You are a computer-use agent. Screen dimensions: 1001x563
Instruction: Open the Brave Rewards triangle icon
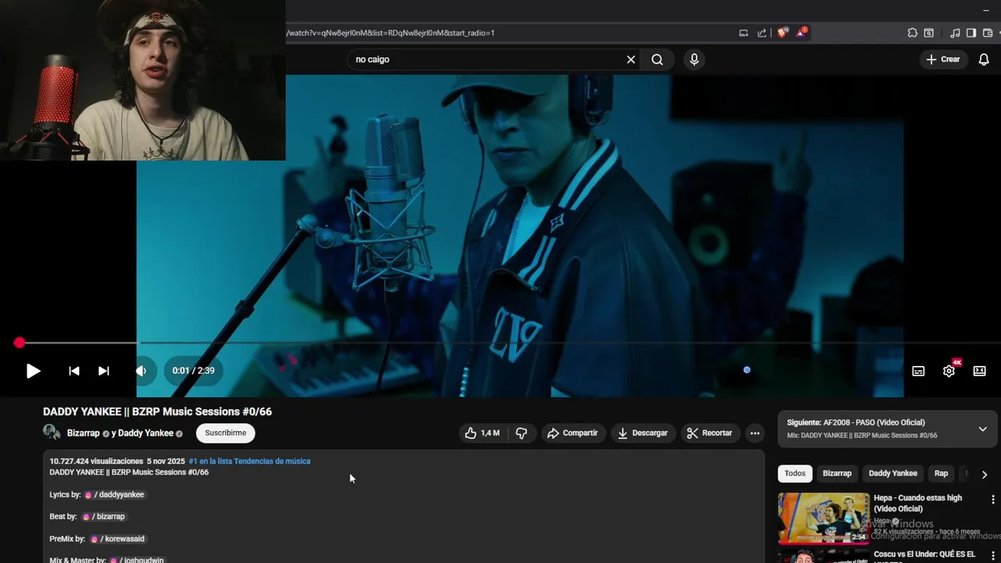(x=802, y=33)
